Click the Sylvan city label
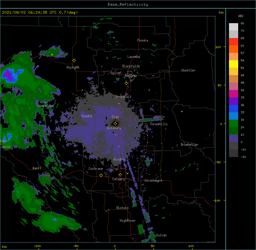 click(116, 73)
